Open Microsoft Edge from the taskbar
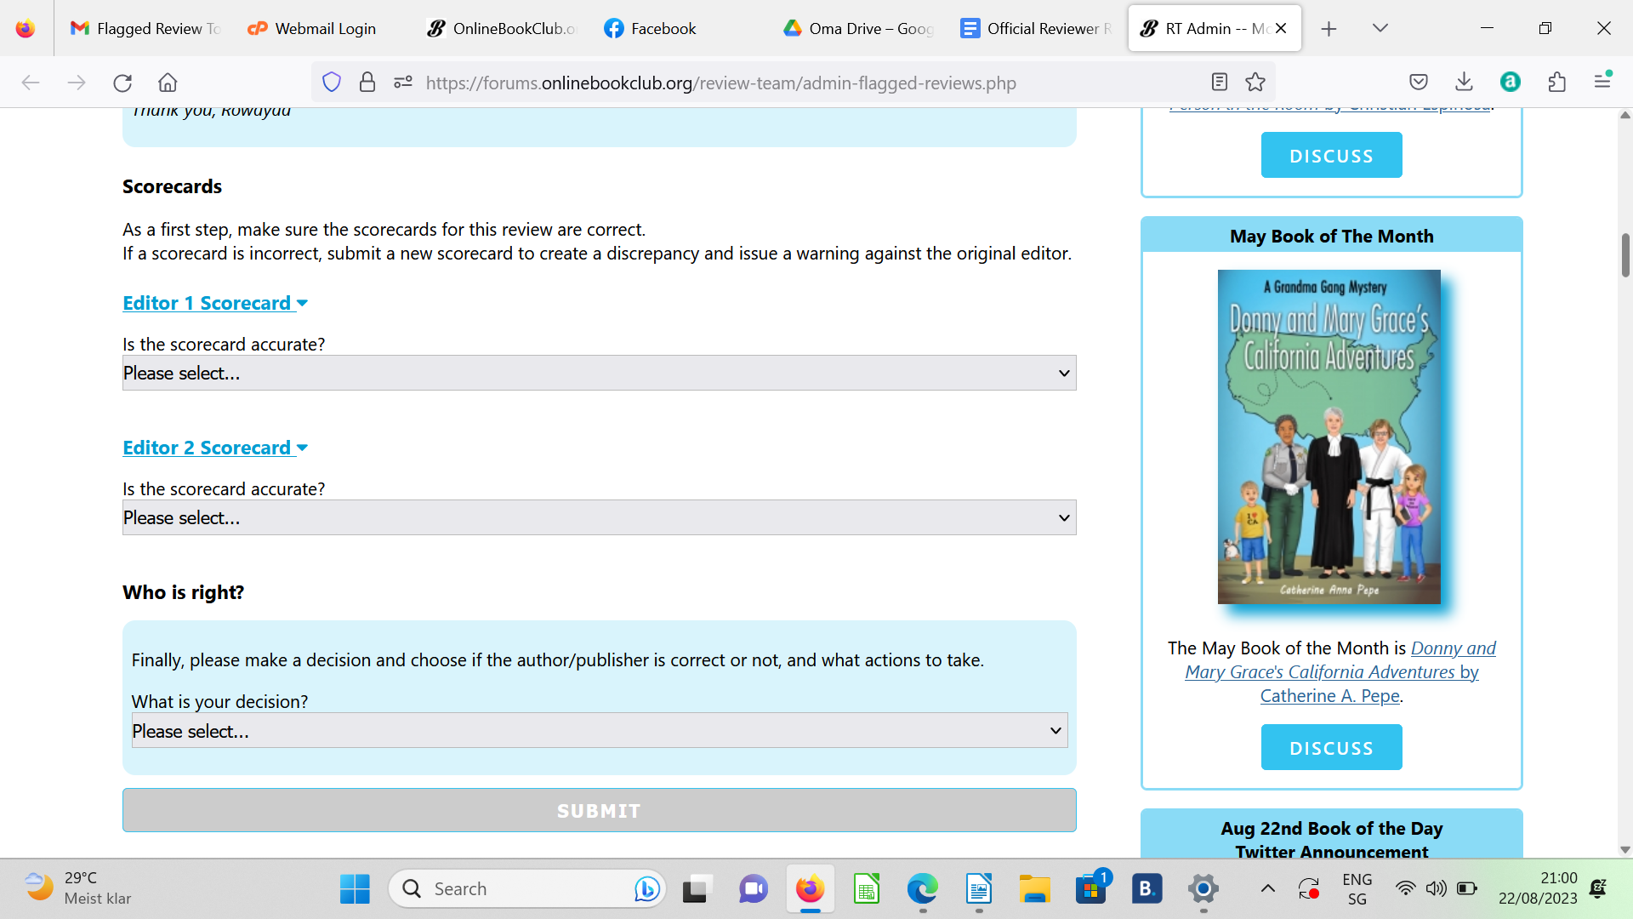 tap(922, 888)
